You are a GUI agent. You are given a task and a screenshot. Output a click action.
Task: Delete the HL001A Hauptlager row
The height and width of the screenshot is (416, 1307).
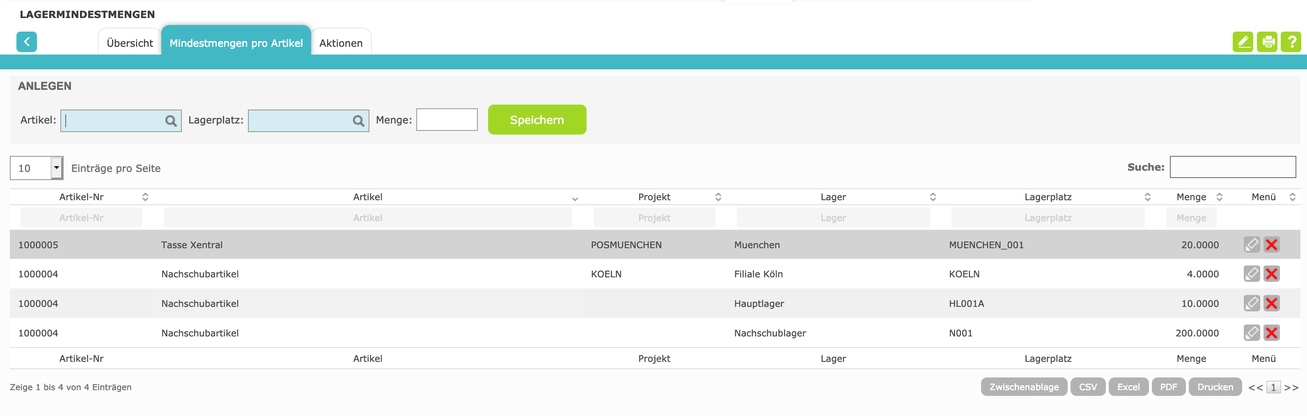[x=1271, y=303]
